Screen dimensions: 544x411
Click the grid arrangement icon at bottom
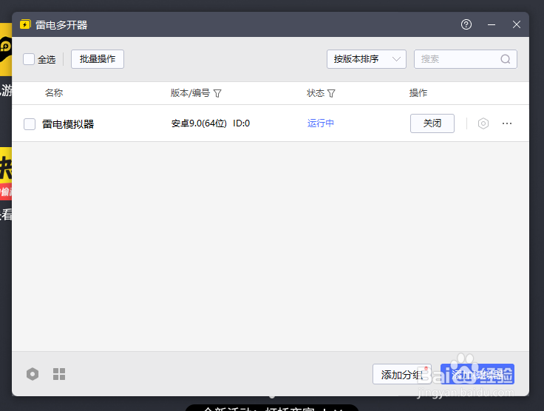59,374
